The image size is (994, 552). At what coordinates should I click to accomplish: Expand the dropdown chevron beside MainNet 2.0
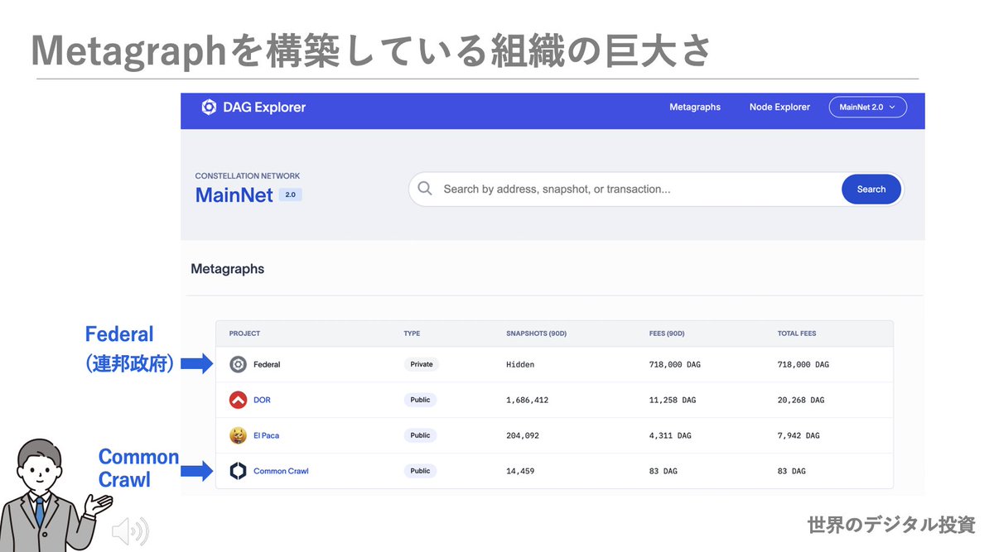click(893, 107)
